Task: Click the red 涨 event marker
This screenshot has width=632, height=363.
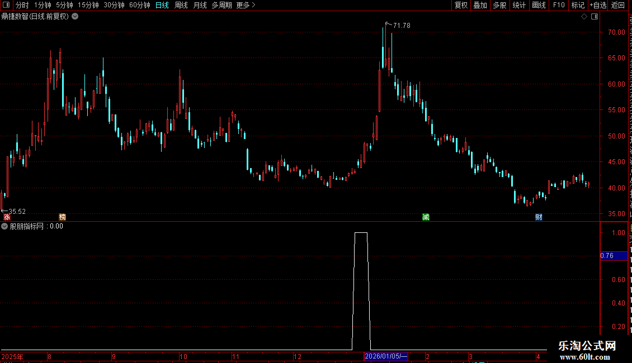Action: 7,217
